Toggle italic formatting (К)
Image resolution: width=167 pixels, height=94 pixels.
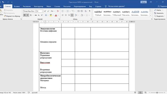click(x=27, y=15)
